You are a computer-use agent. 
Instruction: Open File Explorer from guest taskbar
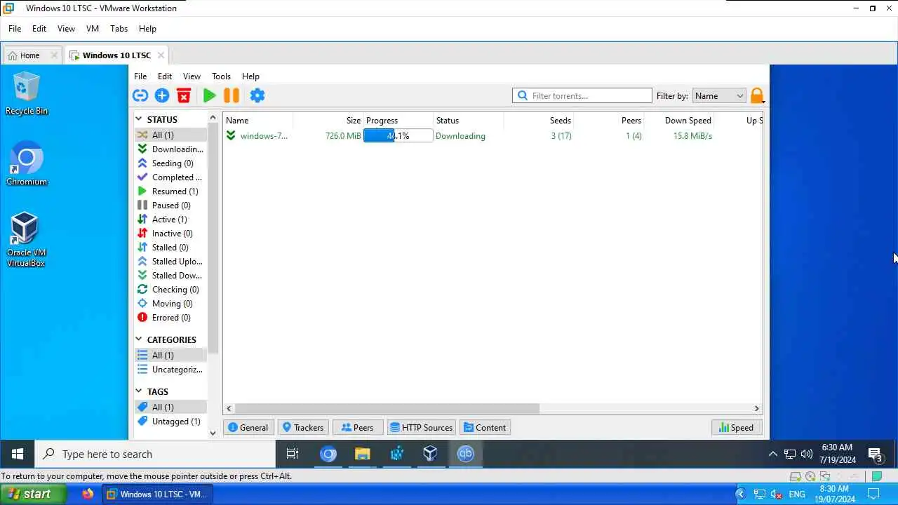click(x=362, y=454)
